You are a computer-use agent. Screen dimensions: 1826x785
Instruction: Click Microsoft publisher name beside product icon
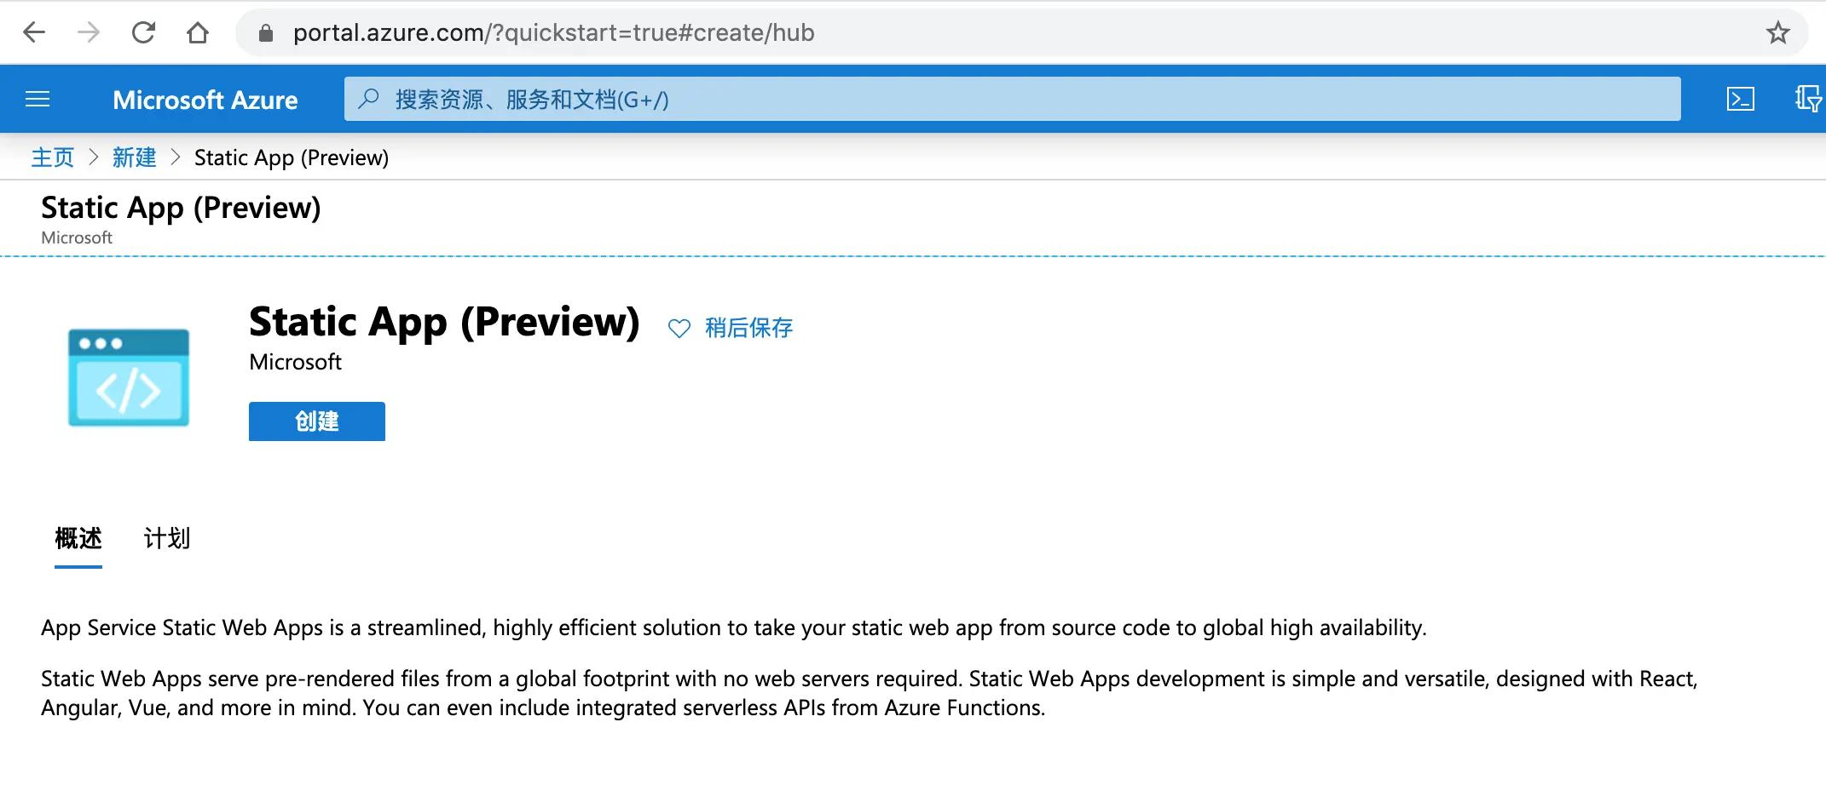tap(295, 362)
